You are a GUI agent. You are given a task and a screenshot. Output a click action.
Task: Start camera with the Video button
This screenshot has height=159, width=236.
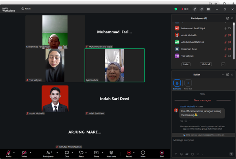pyautogui.click(x=24, y=154)
